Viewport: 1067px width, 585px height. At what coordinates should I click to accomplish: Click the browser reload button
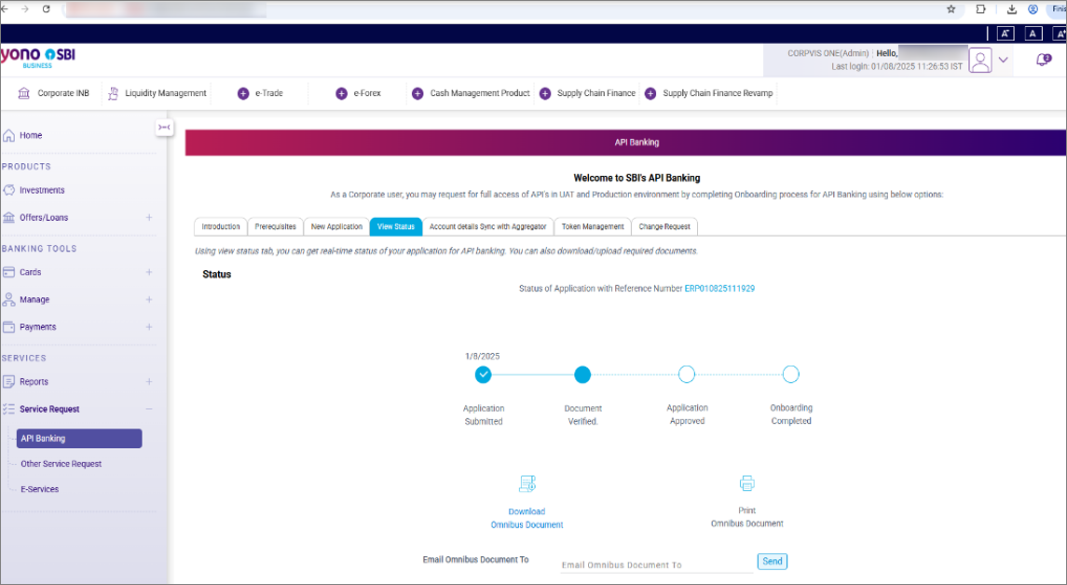click(x=47, y=9)
